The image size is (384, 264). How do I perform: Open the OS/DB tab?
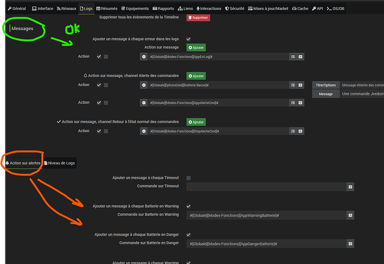pyautogui.click(x=336, y=8)
